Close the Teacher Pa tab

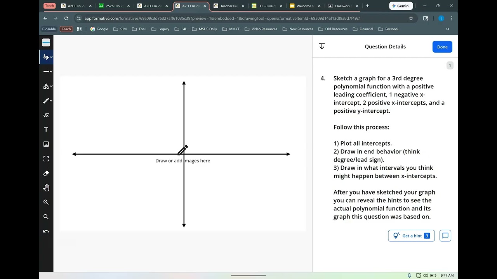pos(243,6)
